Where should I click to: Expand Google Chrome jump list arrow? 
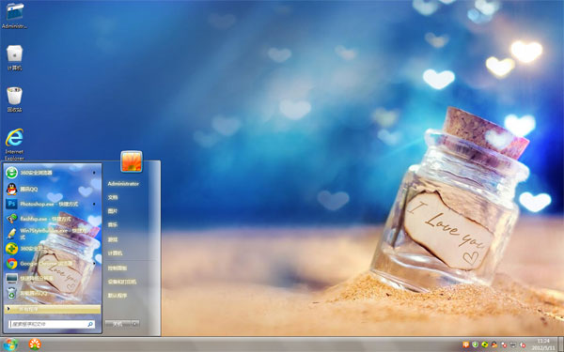[x=94, y=264]
